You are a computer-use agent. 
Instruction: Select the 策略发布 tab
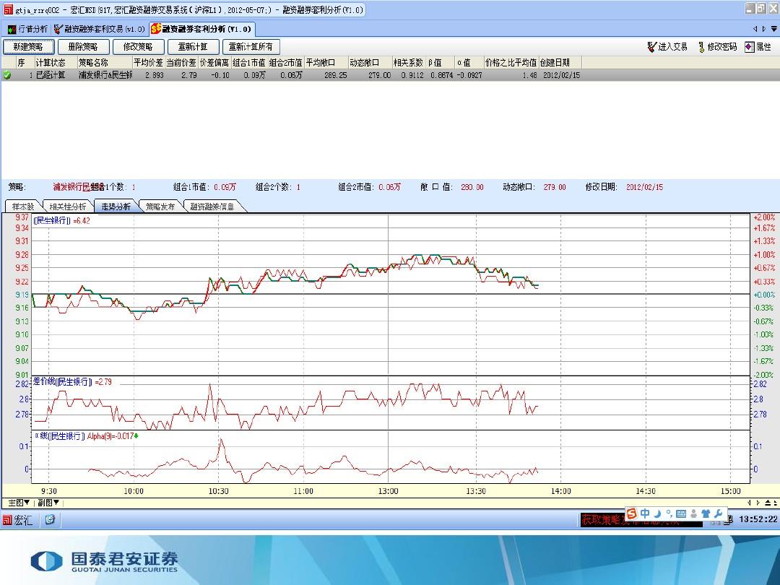click(x=160, y=207)
